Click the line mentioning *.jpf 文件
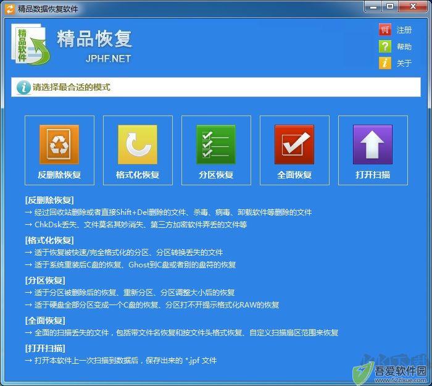This screenshot has width=432, height=386. pos(121,360)
